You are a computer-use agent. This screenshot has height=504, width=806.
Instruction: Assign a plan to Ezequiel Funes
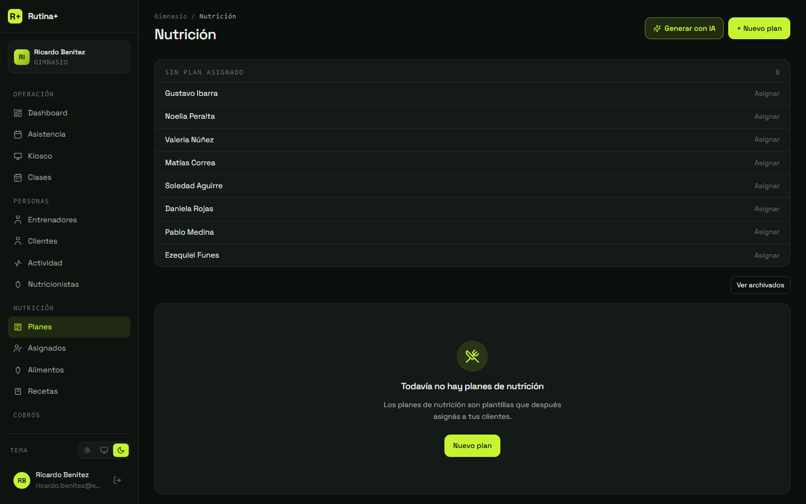pos(767,255)
